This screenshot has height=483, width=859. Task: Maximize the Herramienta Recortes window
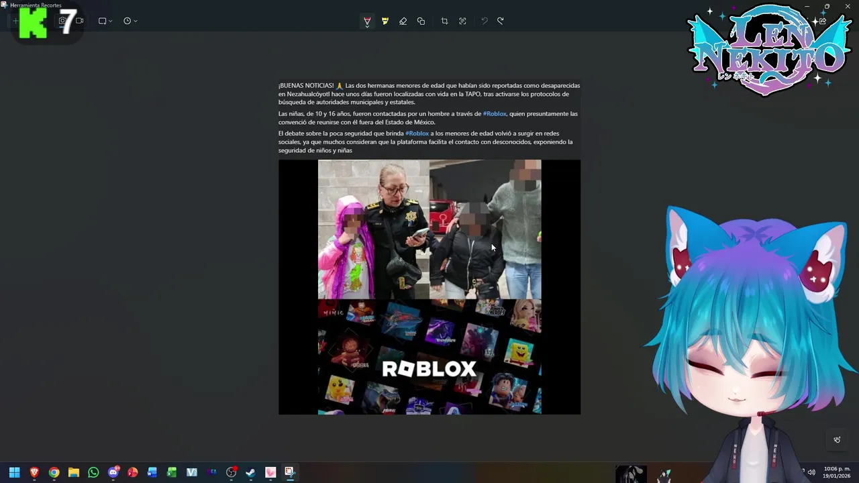pyautogui.click(x=827, y=6)
